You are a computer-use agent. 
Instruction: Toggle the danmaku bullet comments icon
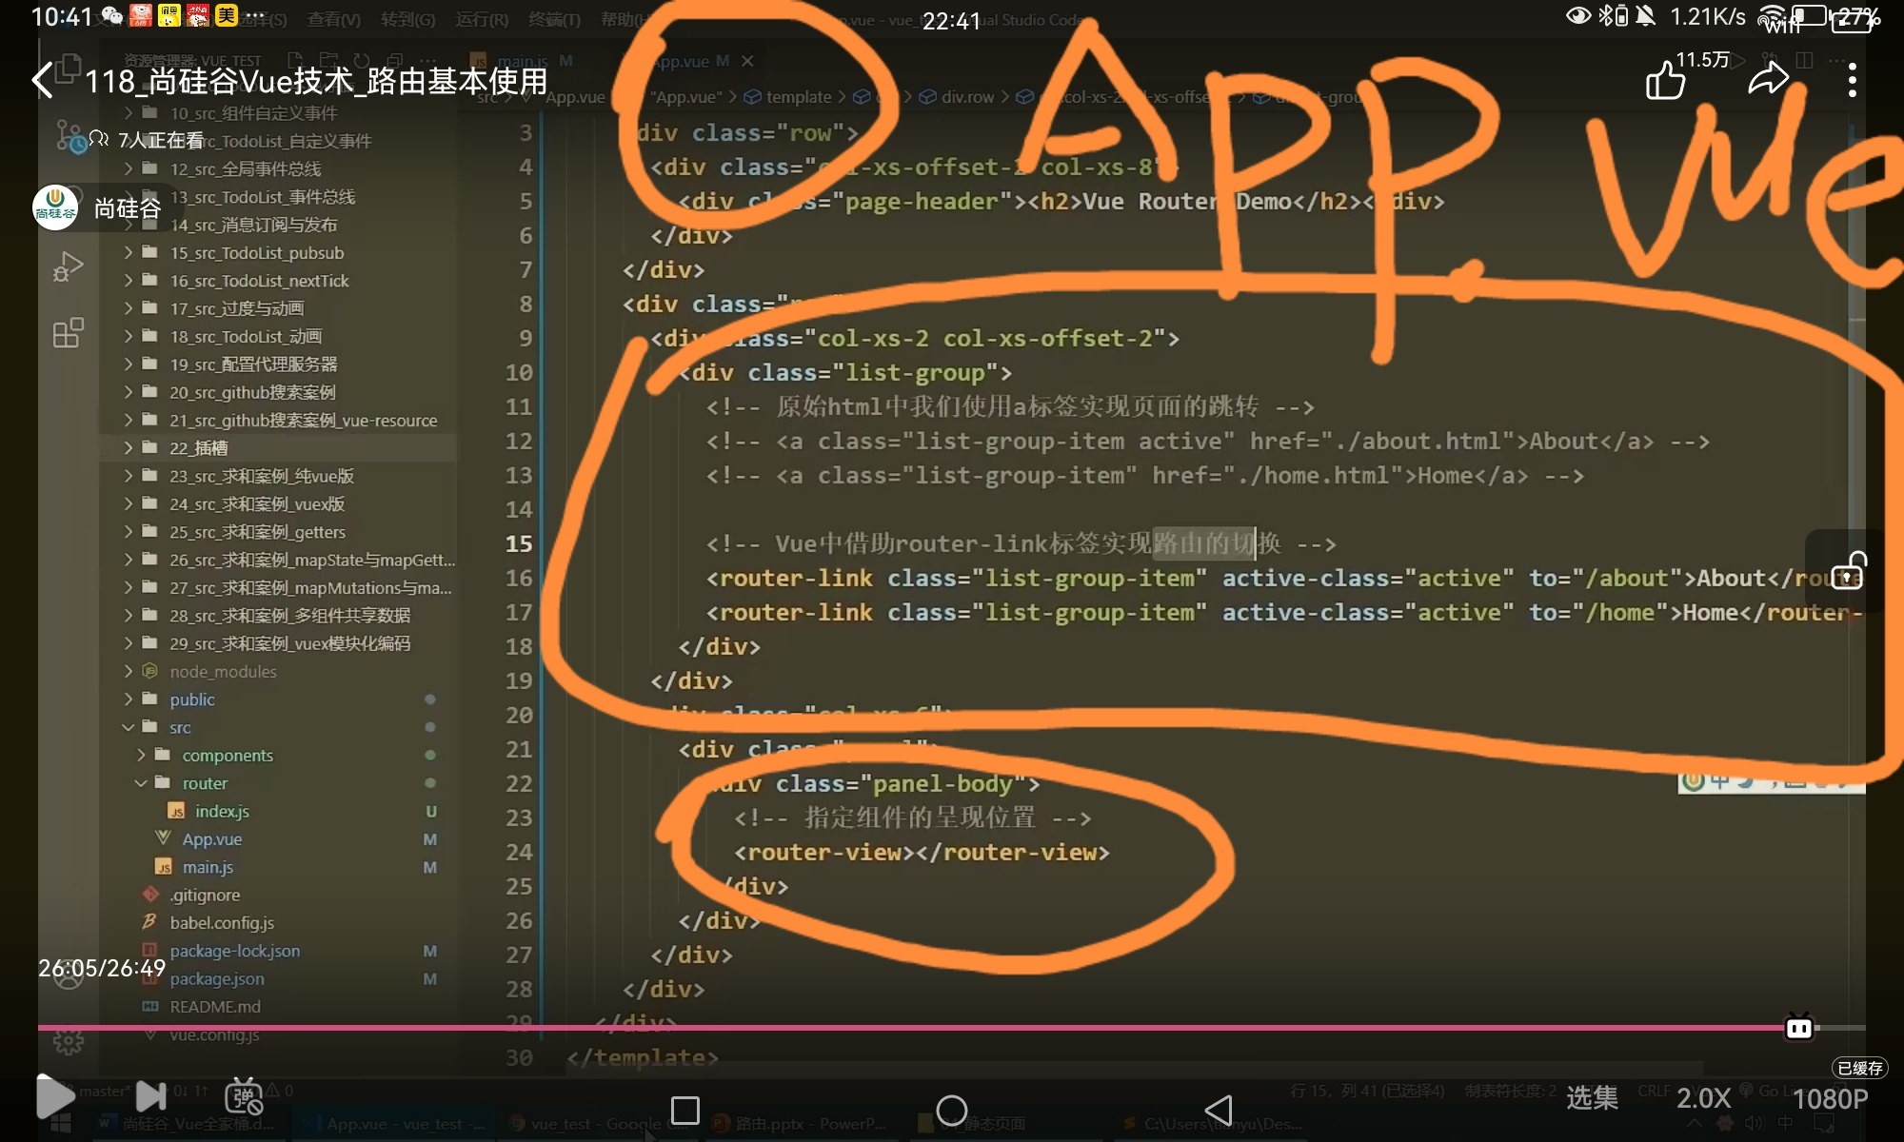[244, 1096]
